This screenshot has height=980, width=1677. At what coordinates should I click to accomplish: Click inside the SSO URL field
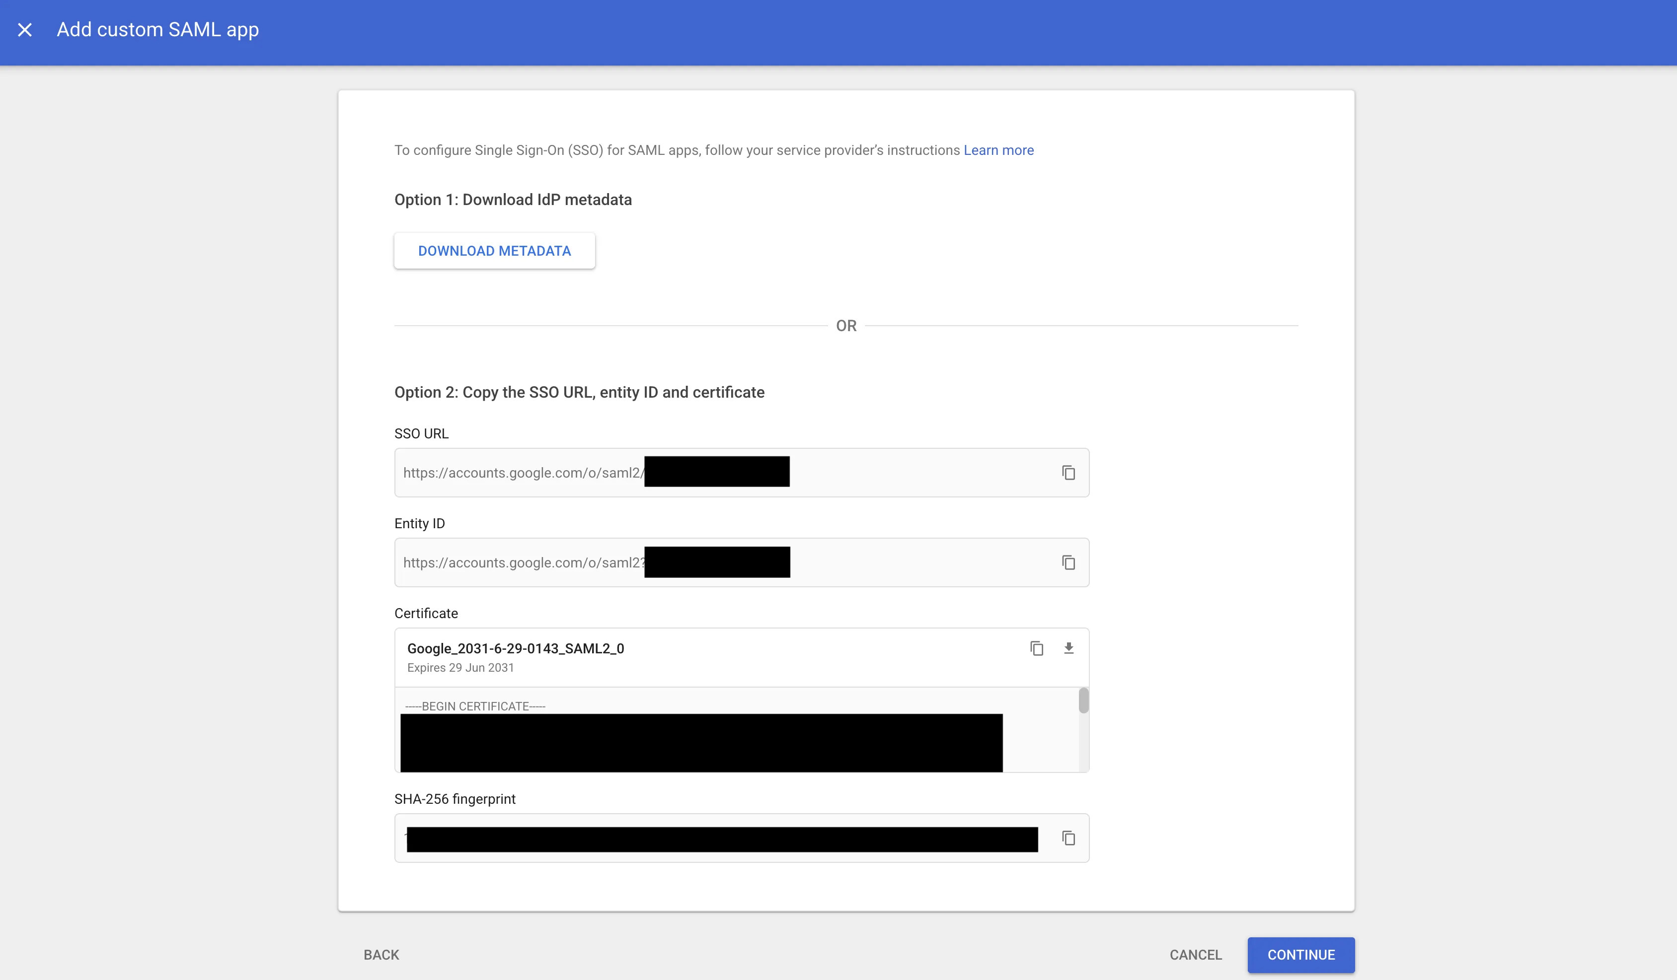[741, 472]
